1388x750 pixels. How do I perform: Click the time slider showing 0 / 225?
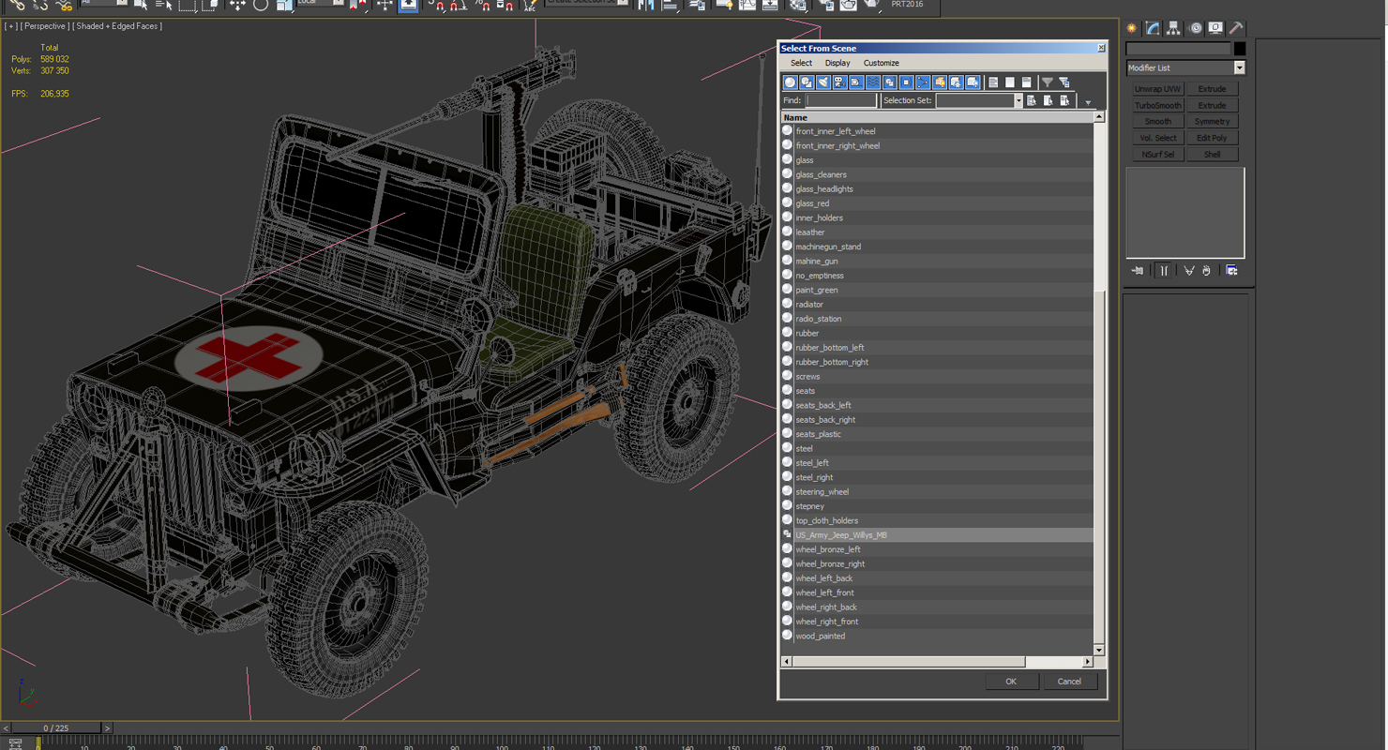pyautogui.click(x=55, y=728)
